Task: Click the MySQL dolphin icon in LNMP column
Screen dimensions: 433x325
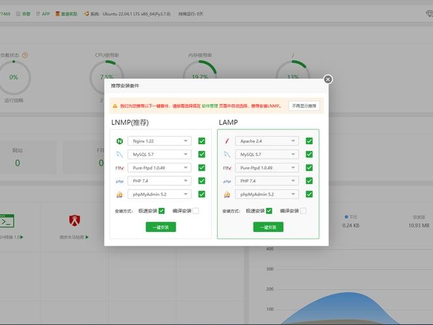Action: pyautogui.click(x=119, y=154)
